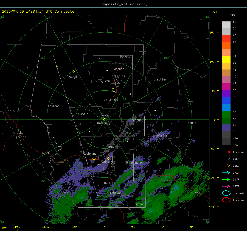Select the 65 dBZ gray color swatch
The width and height of the screenshot is (247, 231).
pos(226,32)
